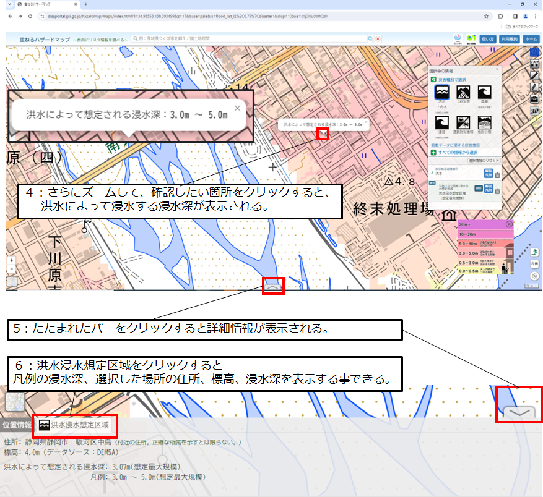The height and width of the screenshot is (497, 543).
Task: Reload the page in browser
Action: [x=30, y=16]
